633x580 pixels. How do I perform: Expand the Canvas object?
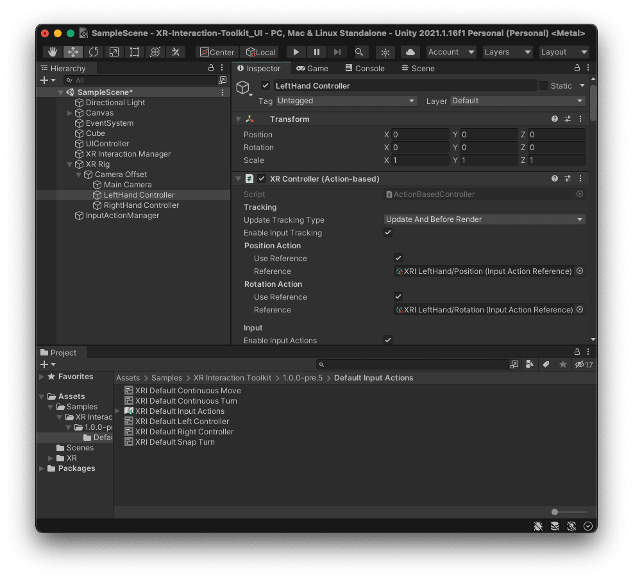coord(69,113)
